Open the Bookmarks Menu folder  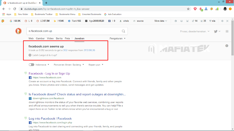[65, 14]
